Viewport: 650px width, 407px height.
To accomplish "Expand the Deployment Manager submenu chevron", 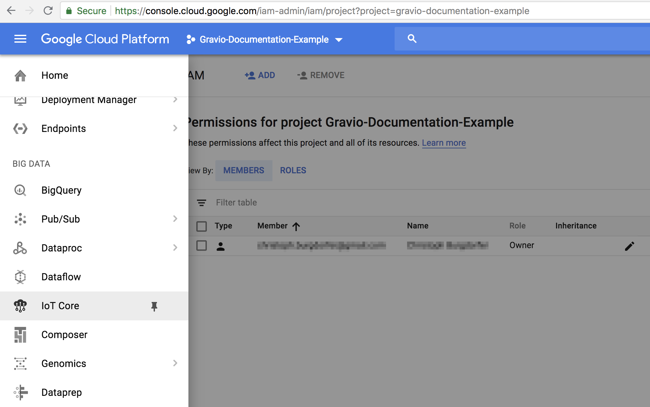I will [175, 99].
